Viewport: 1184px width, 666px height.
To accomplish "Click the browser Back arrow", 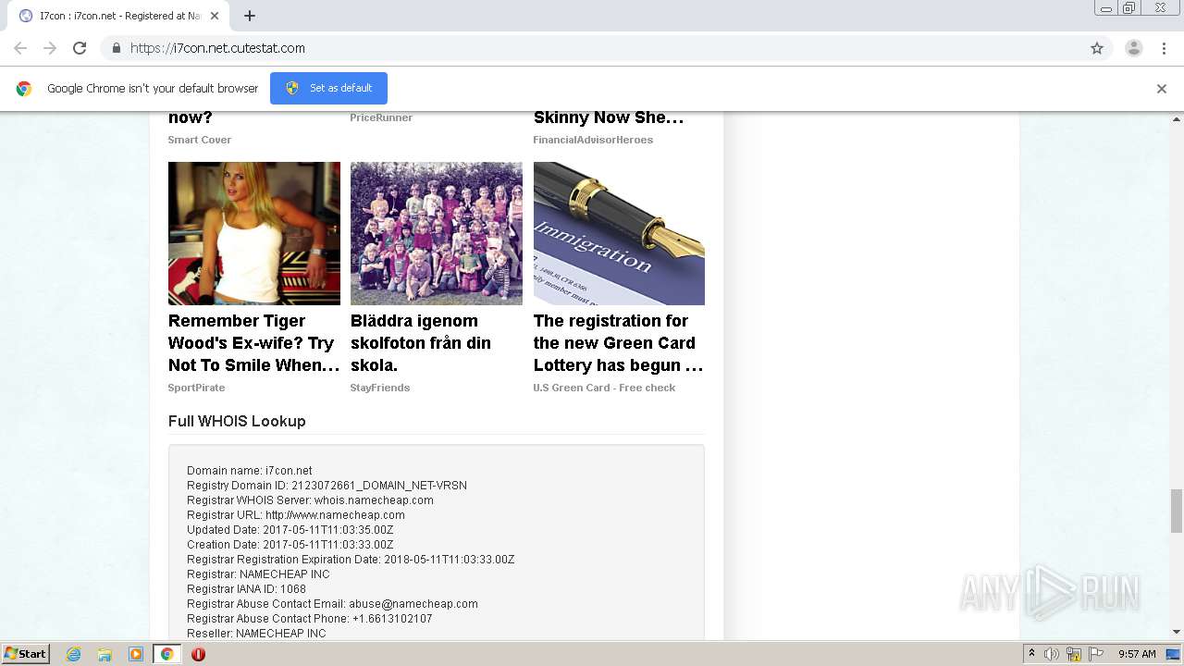I will tap(20, 48).
